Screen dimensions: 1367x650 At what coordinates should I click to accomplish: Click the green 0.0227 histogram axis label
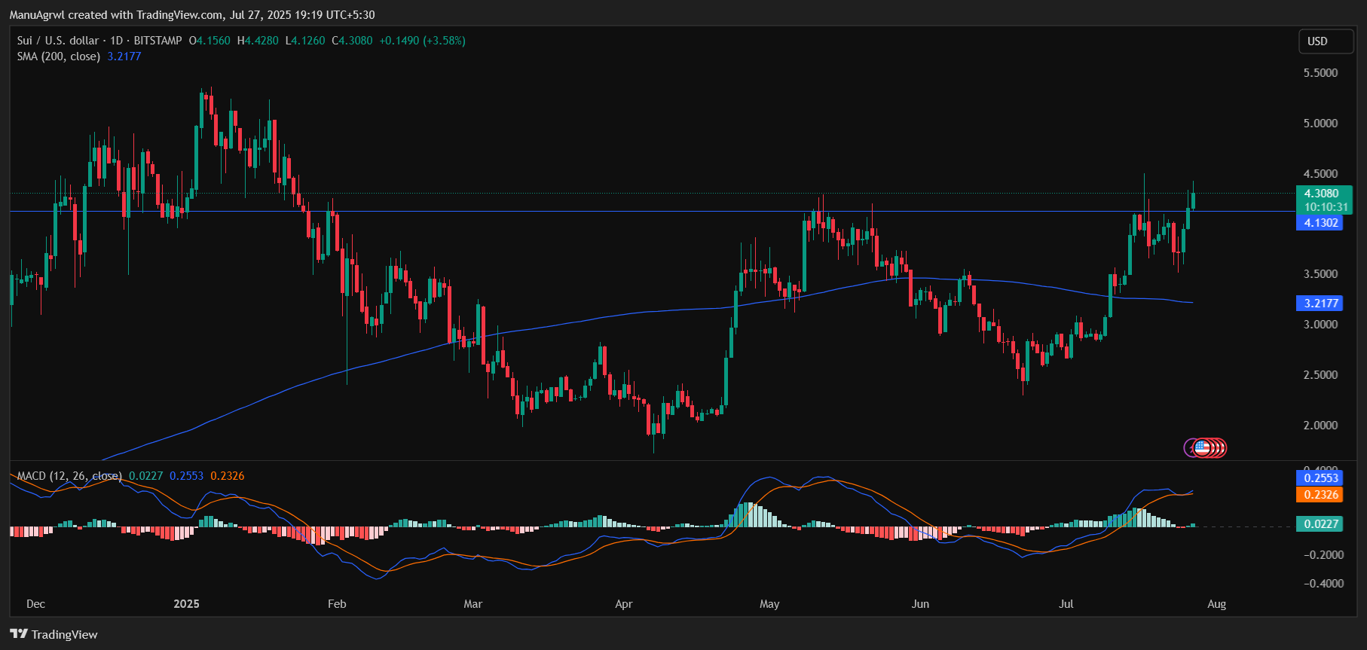tap(1320, 524)
